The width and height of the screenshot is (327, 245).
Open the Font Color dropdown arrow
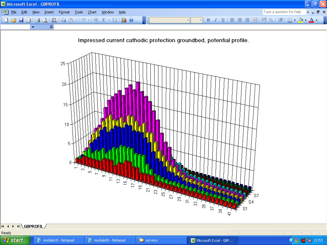pyautogui.click(x=316, y=20)
